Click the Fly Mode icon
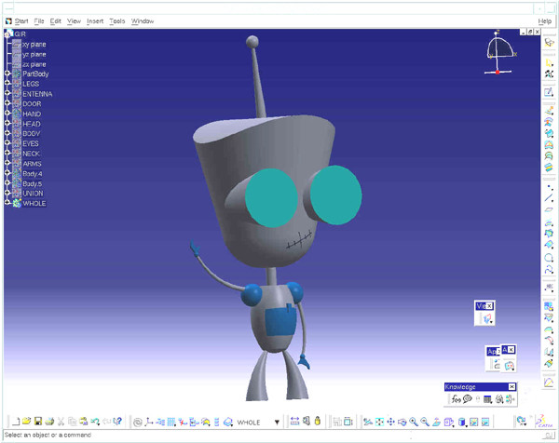This screenshot has width=559, height=443. click(368, 422)
